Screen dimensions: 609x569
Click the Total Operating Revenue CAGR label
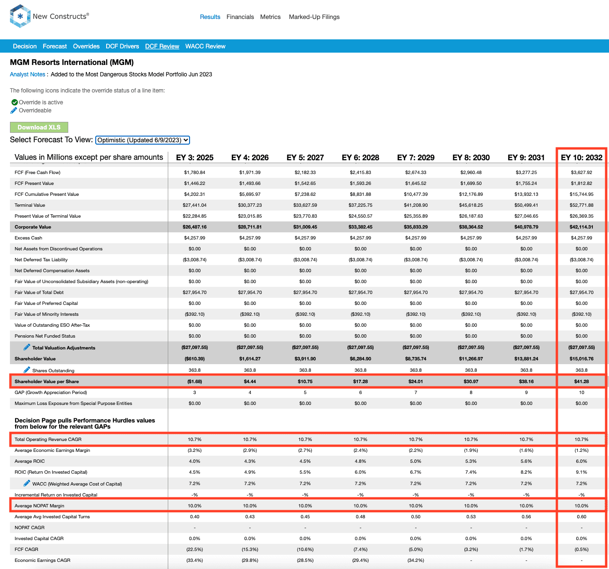coord(48,439)
